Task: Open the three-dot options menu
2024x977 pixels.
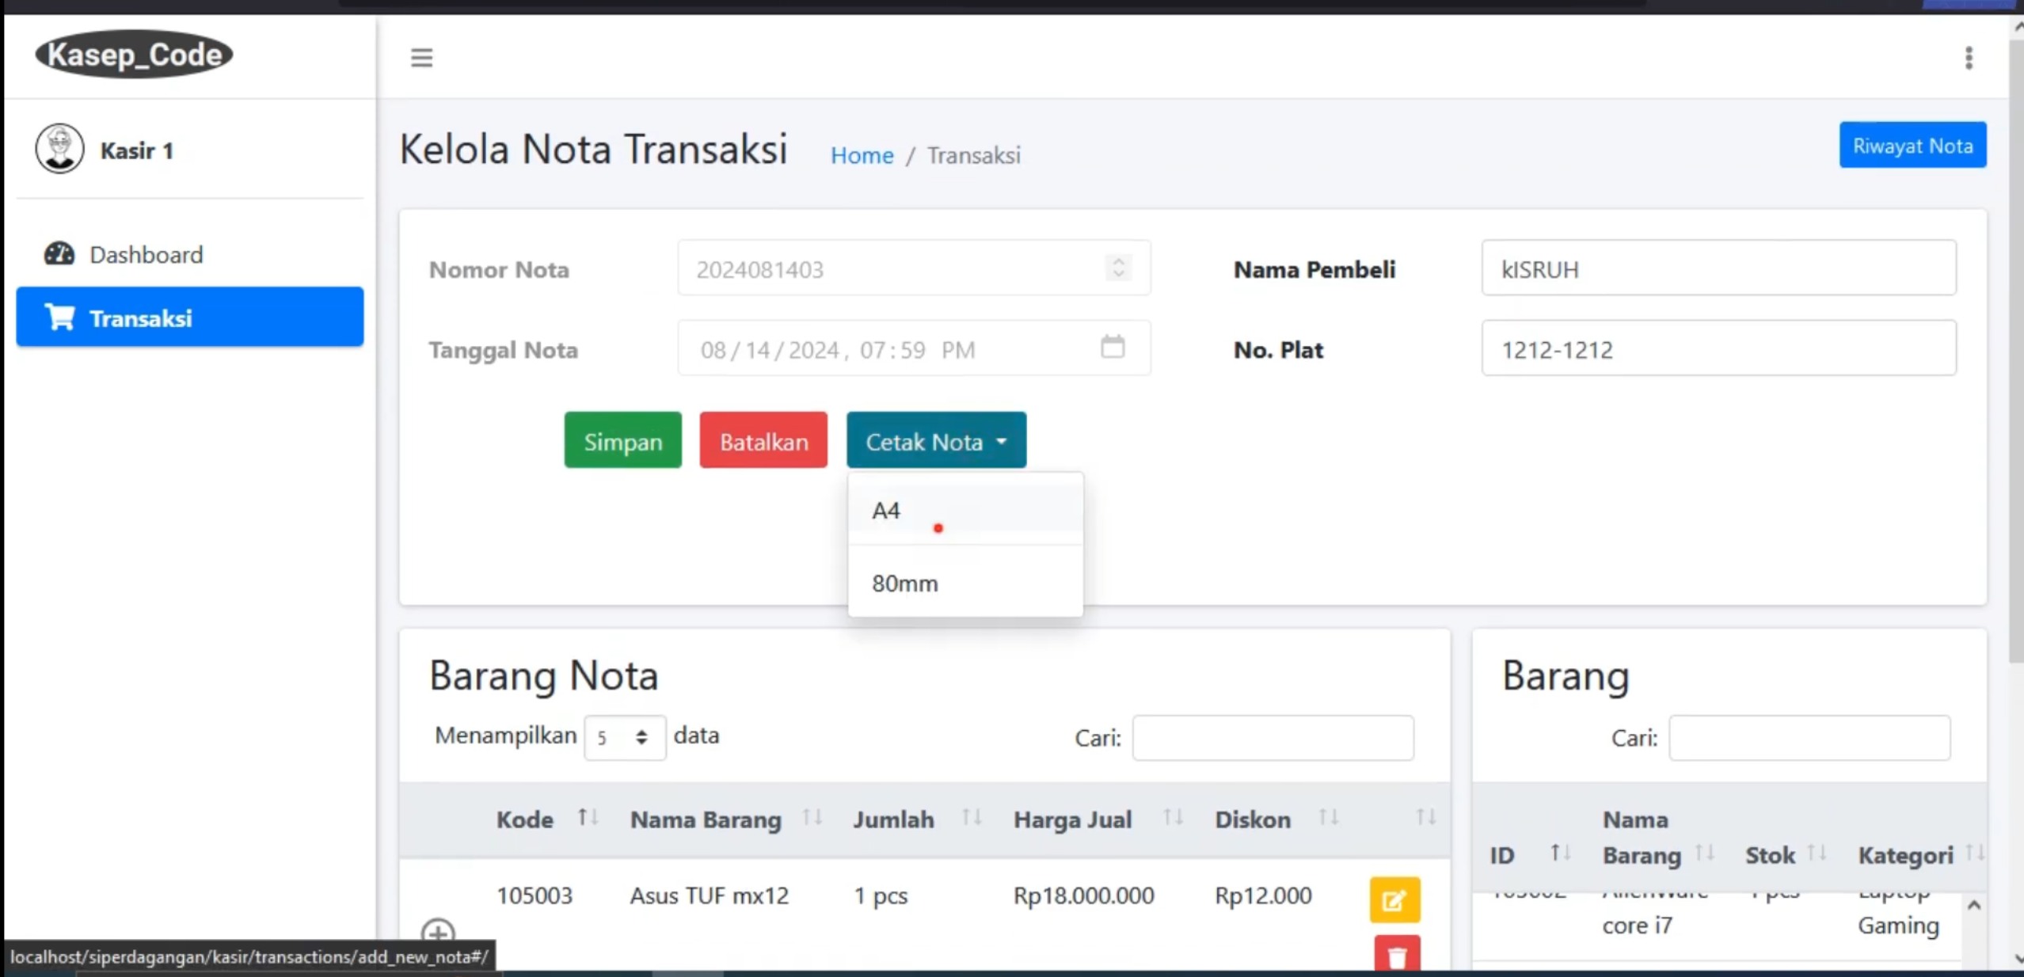Action: coord(1969,58)
